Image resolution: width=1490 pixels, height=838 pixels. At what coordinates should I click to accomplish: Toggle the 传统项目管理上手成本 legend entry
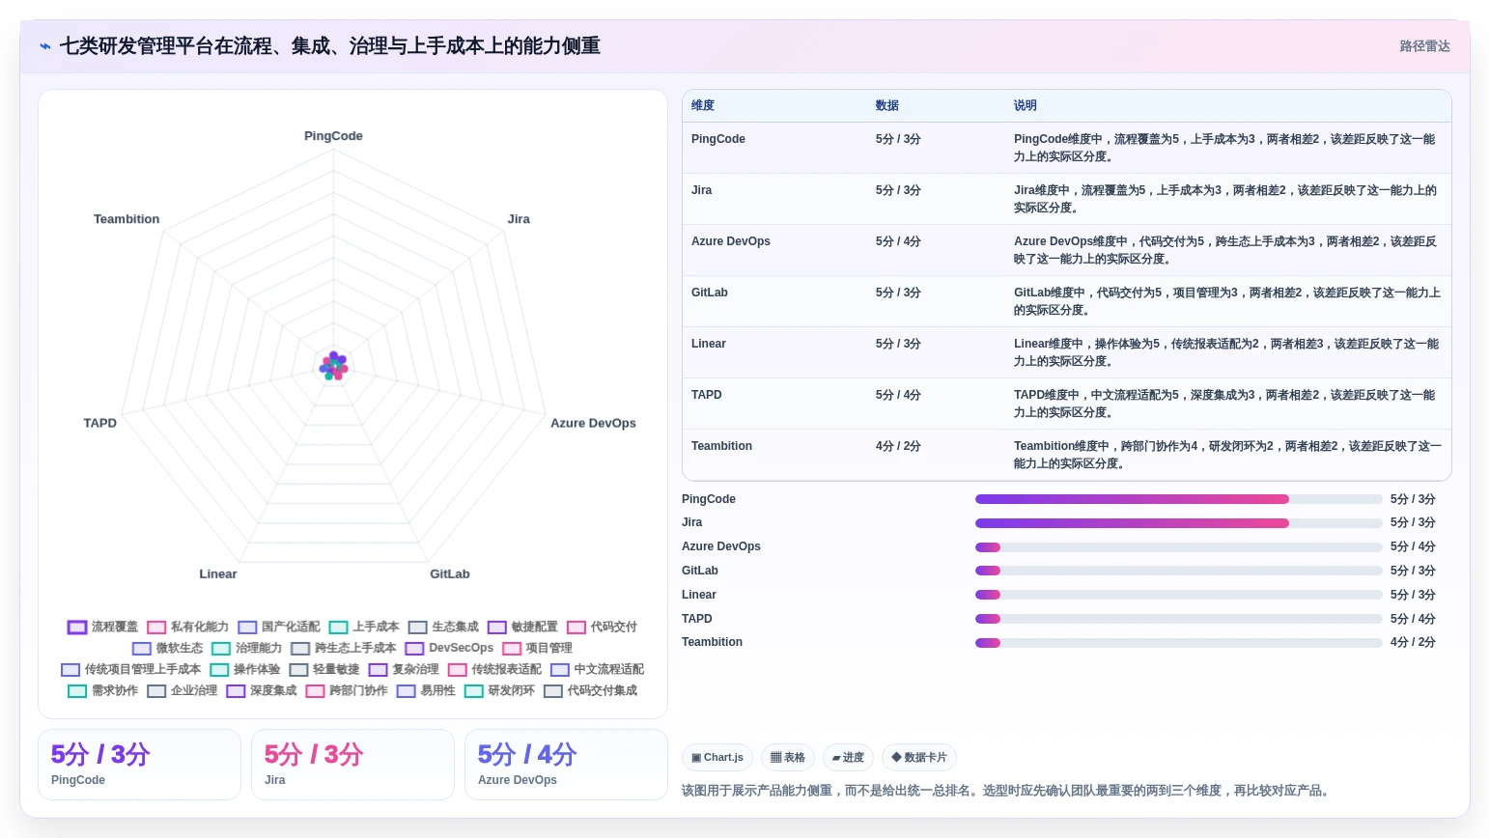pyautogui.click(x=130, y=669)
